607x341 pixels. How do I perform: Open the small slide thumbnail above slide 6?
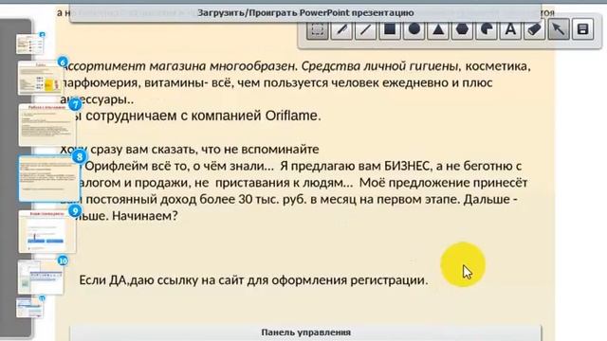click(x=29, y=44)
